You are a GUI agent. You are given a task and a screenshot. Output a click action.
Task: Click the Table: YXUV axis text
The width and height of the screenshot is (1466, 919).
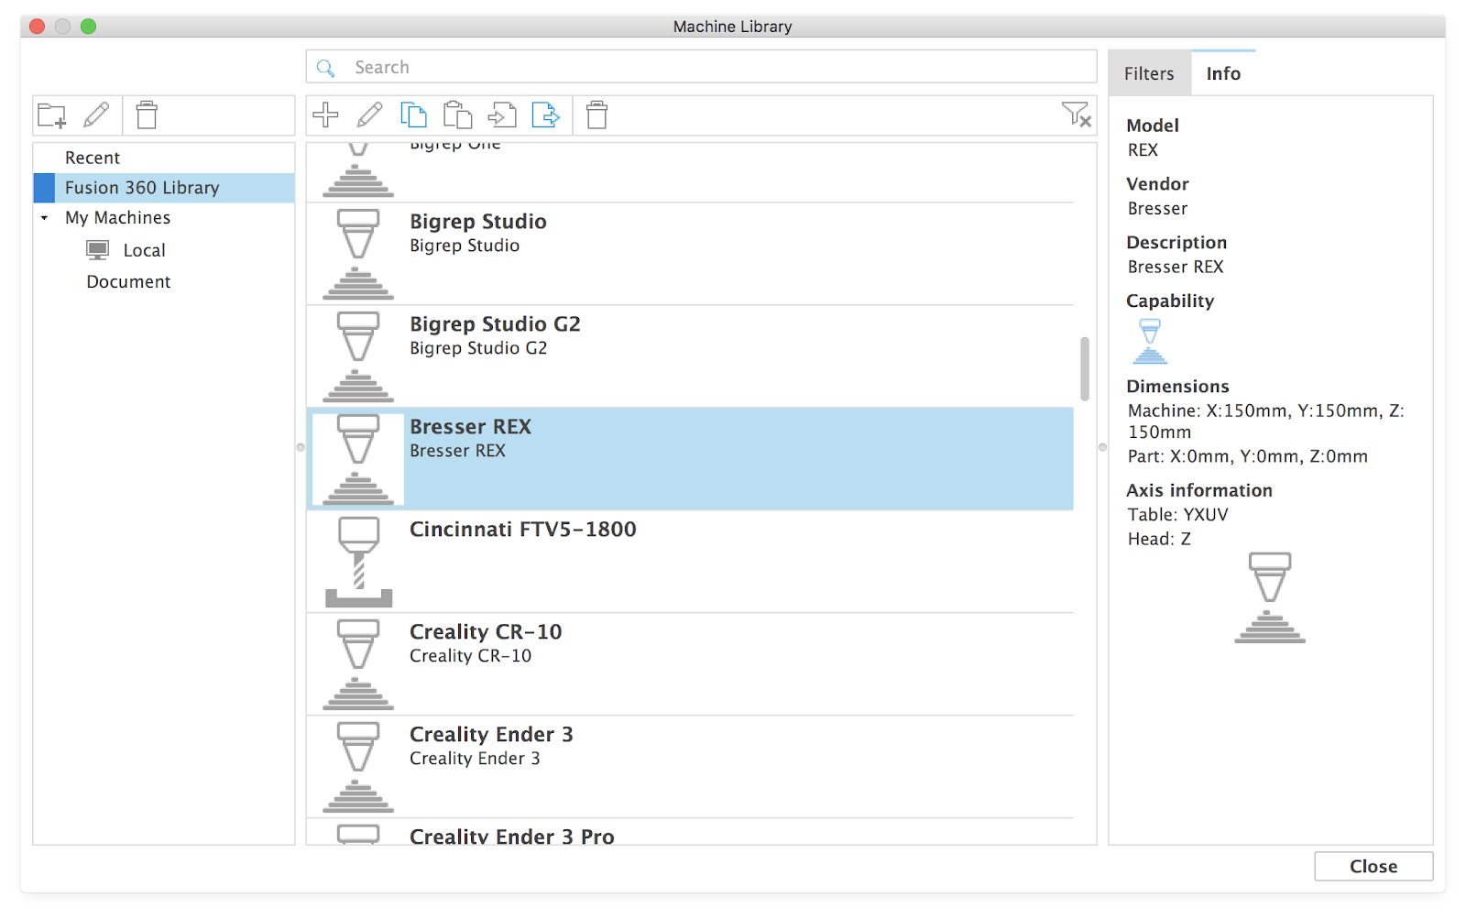[1177, 515]
